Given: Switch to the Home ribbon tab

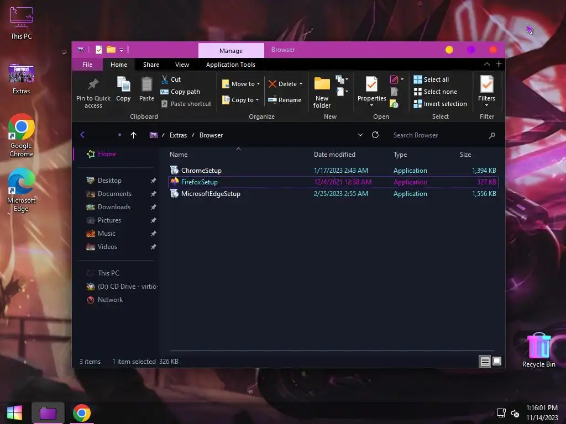Looking at the screenshot, I should coord(119,65).
